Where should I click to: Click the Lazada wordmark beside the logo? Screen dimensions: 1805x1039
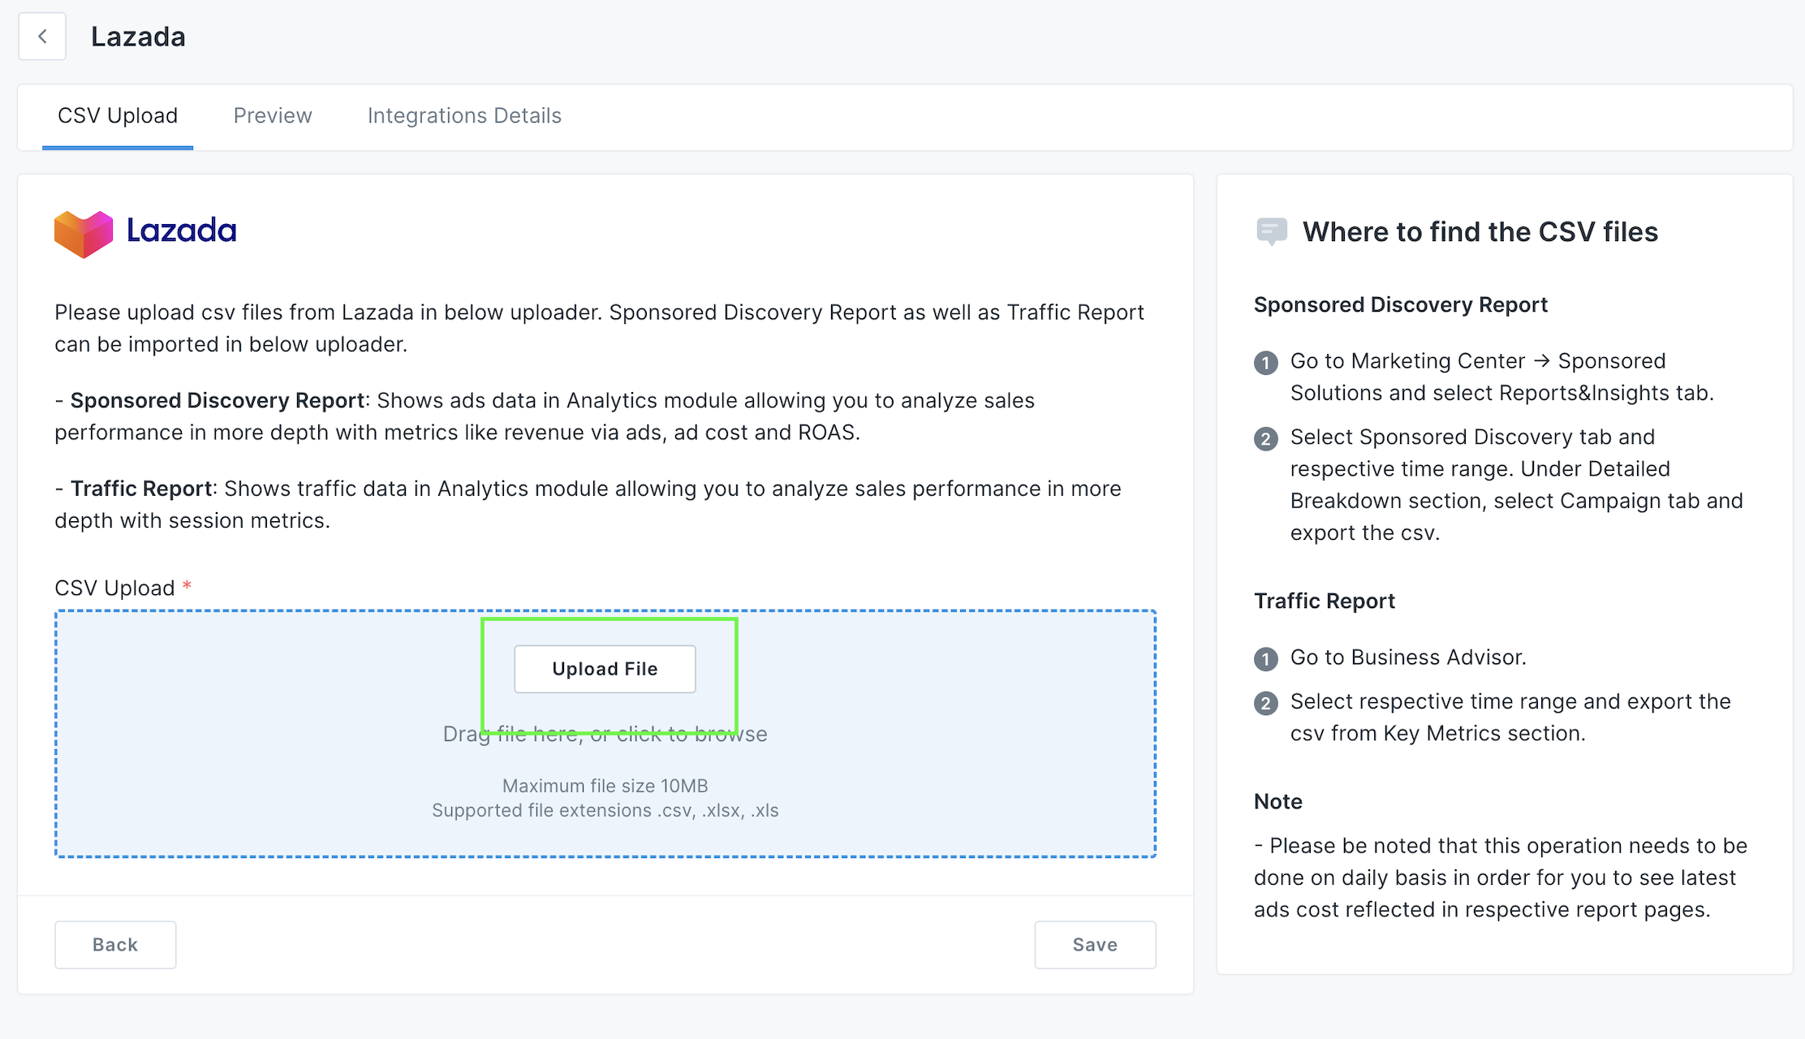pyautogui.click(x=182, y=231)
